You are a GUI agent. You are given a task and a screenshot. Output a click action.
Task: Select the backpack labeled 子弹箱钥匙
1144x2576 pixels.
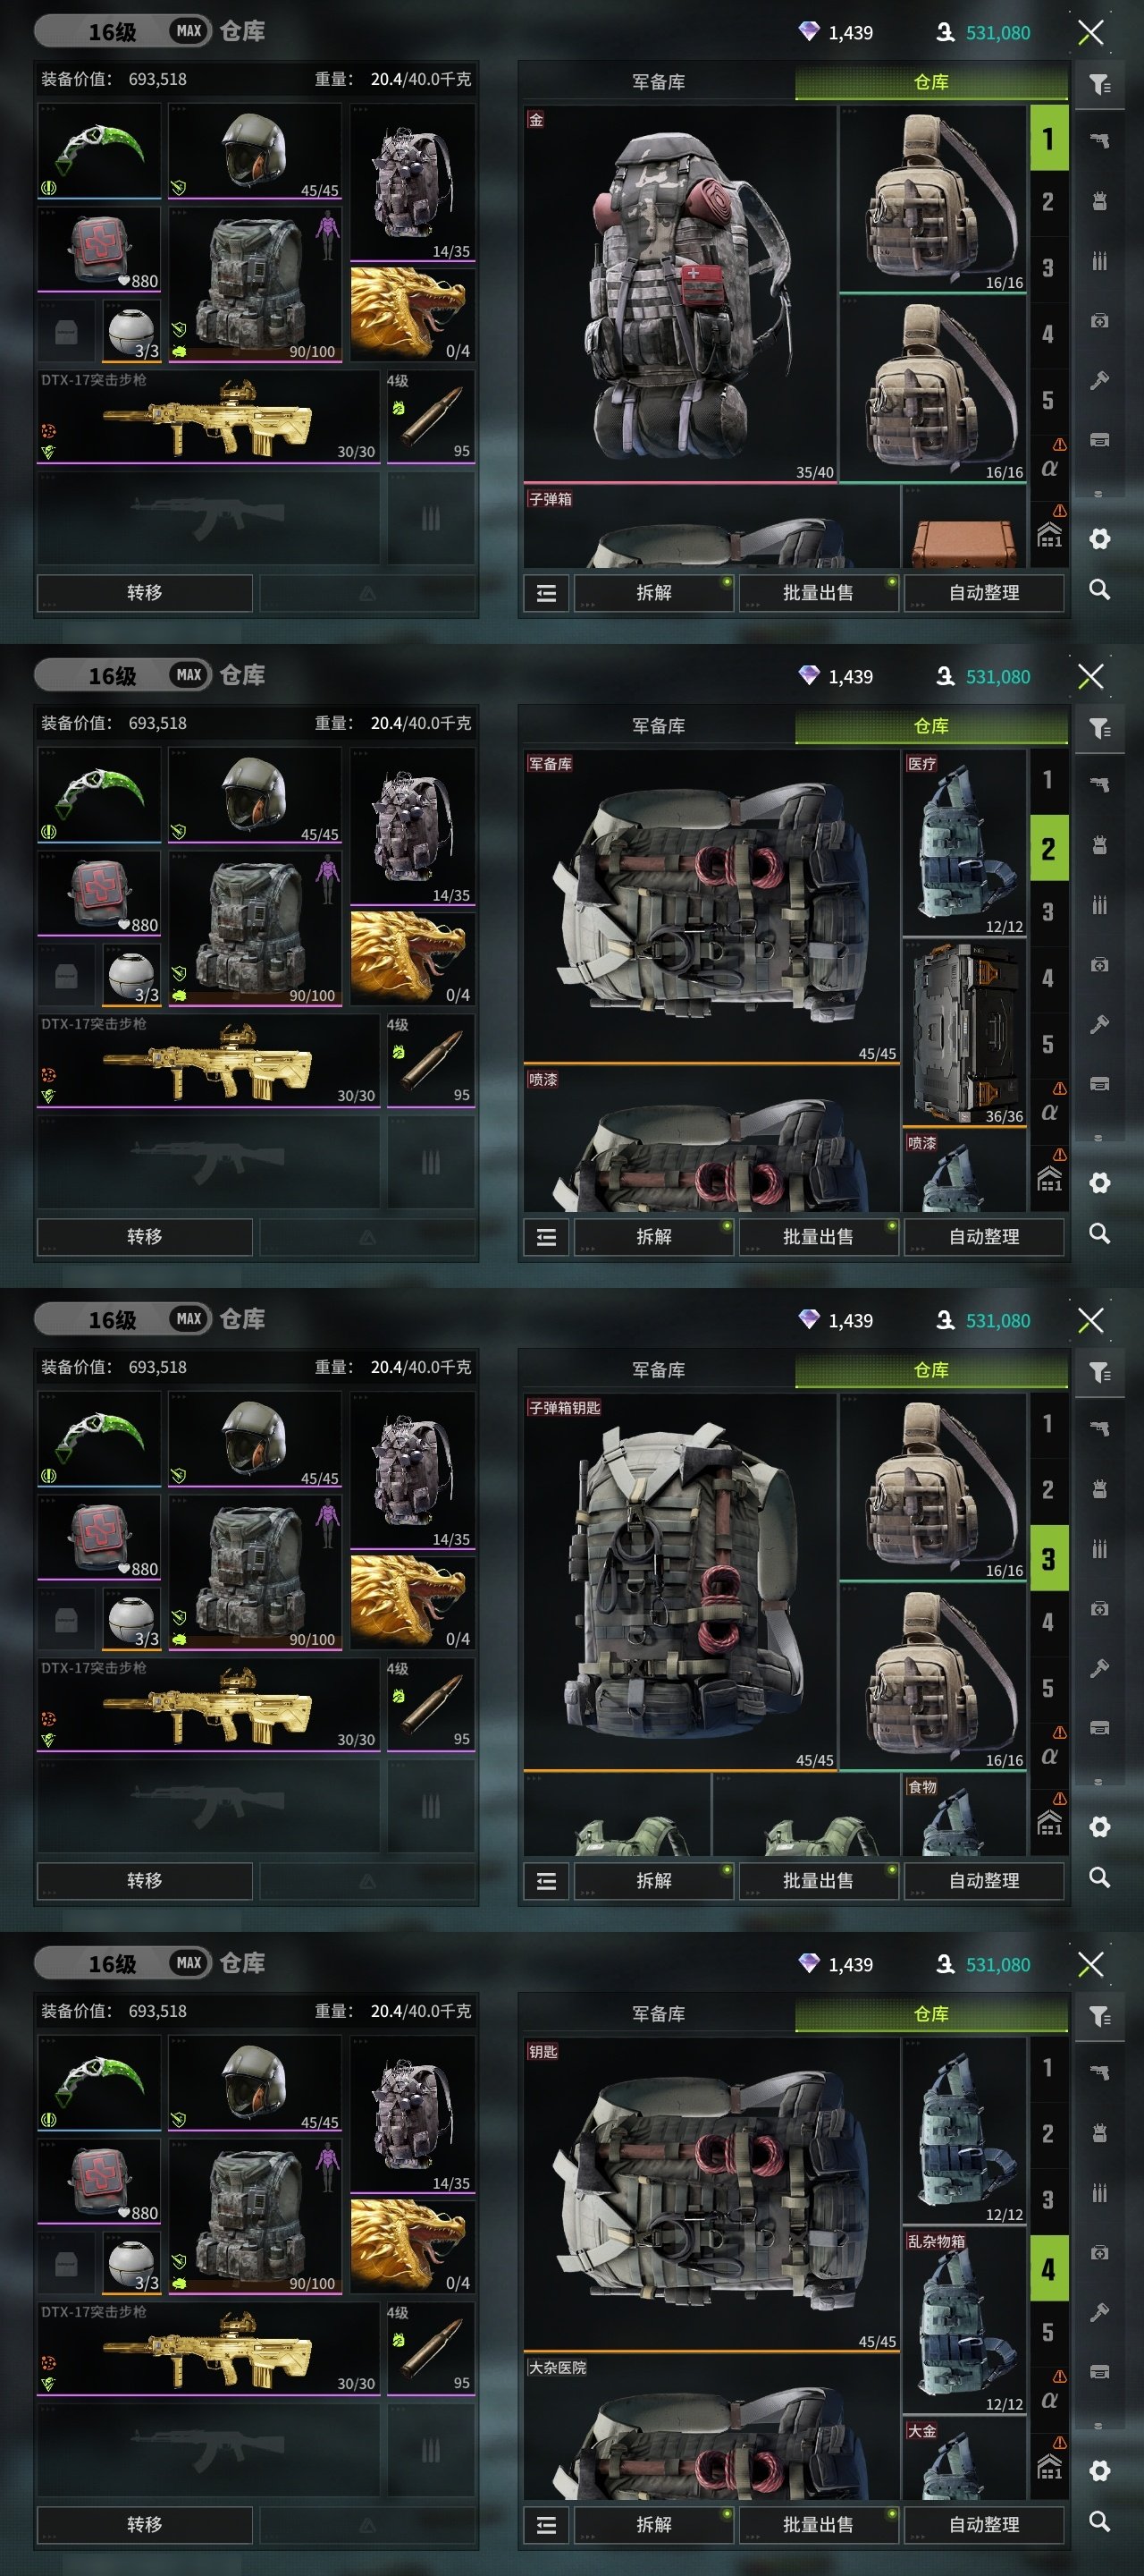point(679,1582)
